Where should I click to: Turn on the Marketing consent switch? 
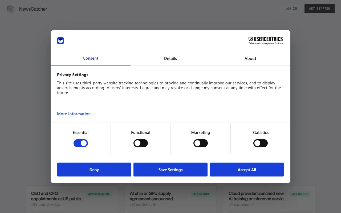click(x=201, y=143)
